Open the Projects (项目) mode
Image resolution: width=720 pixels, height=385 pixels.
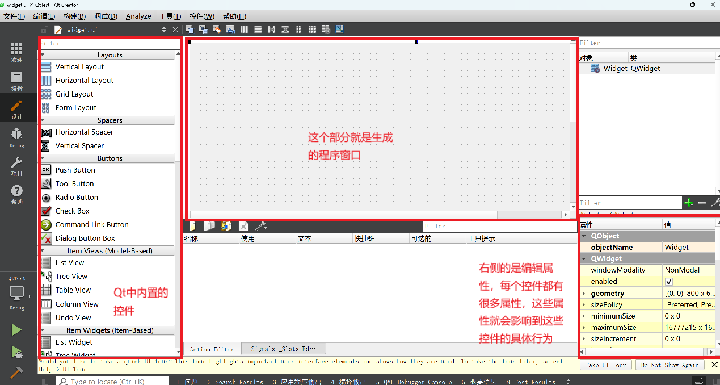[17, 166]
